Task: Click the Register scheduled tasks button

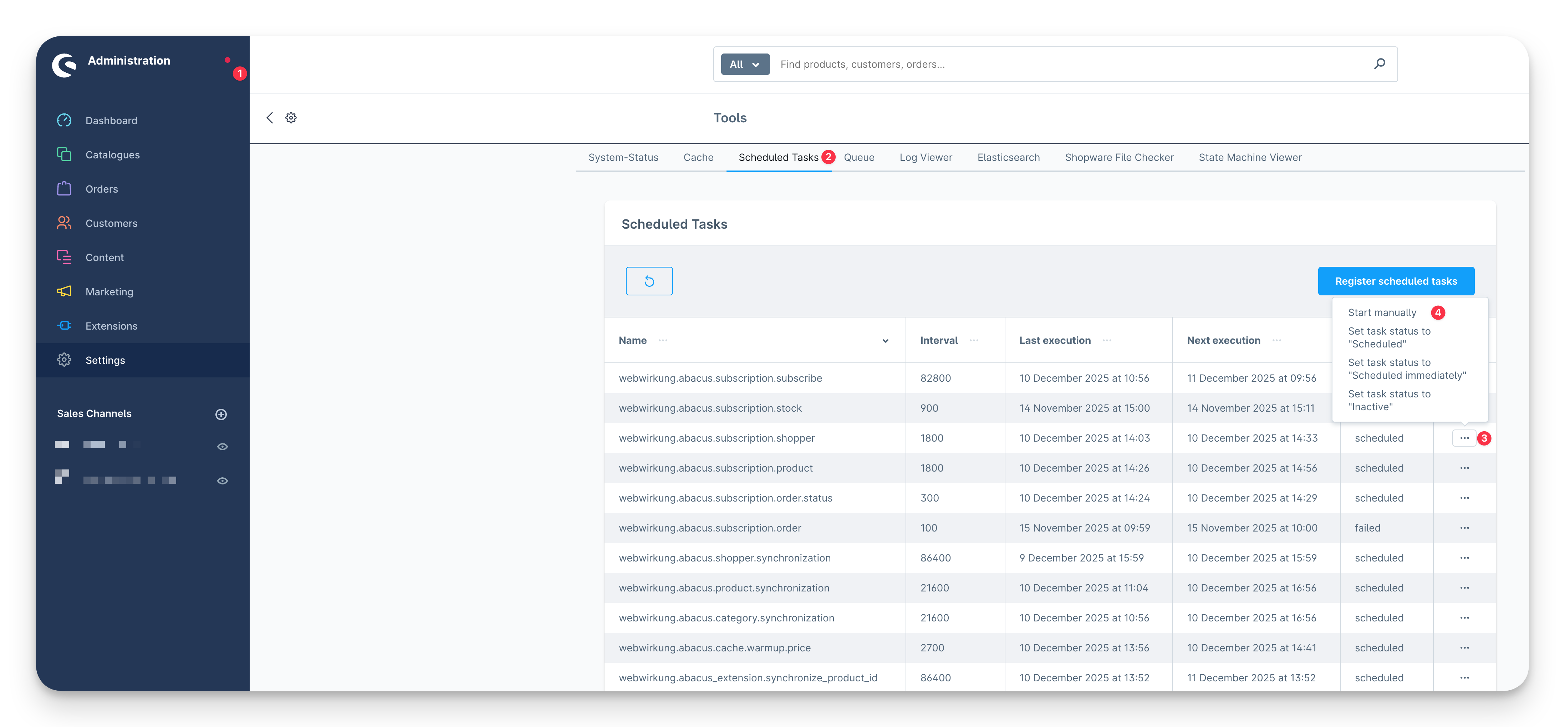Action: click(1396, 281)
